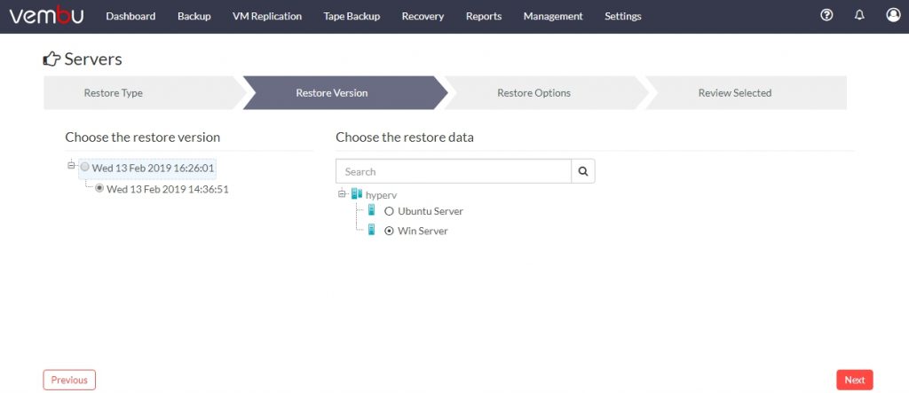Collapse the hyperv tree node
The height and width of the screenshot is (393, 909).
click(342, 193)
